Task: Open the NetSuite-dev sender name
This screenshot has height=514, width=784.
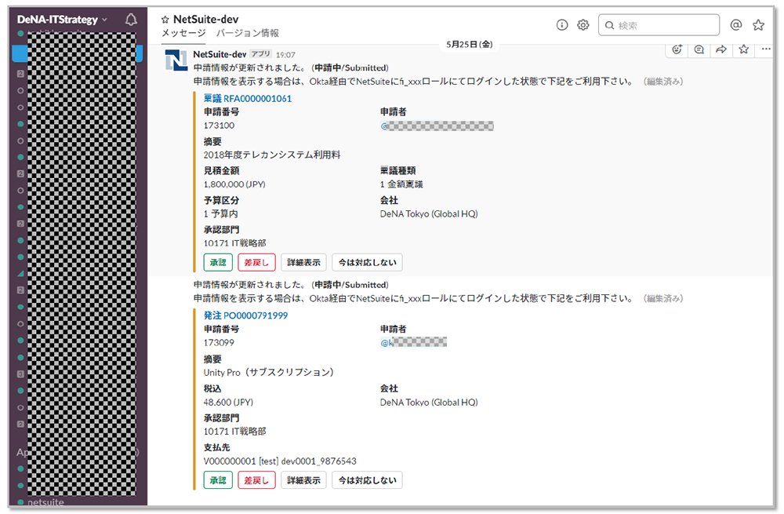Action: [x=220, y=54]
